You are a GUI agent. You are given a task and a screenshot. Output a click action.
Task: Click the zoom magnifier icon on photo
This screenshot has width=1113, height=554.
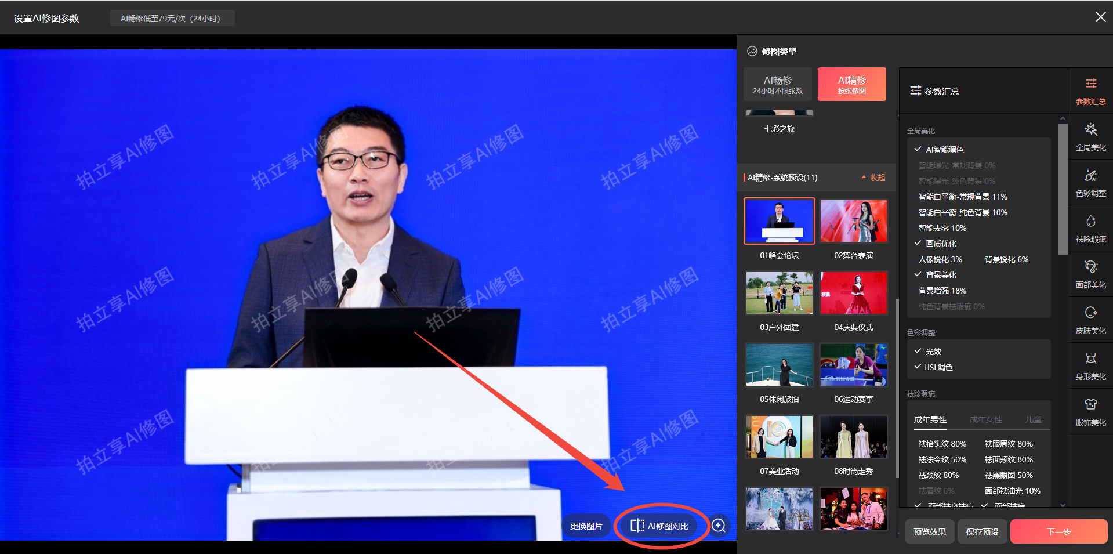coord(719,526)
